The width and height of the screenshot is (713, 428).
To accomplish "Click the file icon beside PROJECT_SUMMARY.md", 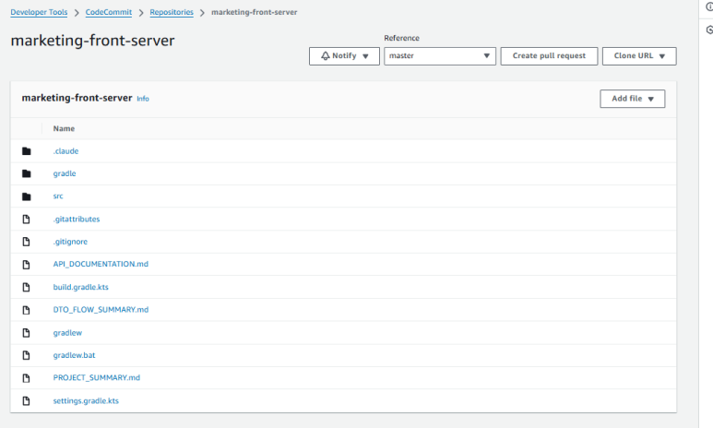I will [26, 378].
